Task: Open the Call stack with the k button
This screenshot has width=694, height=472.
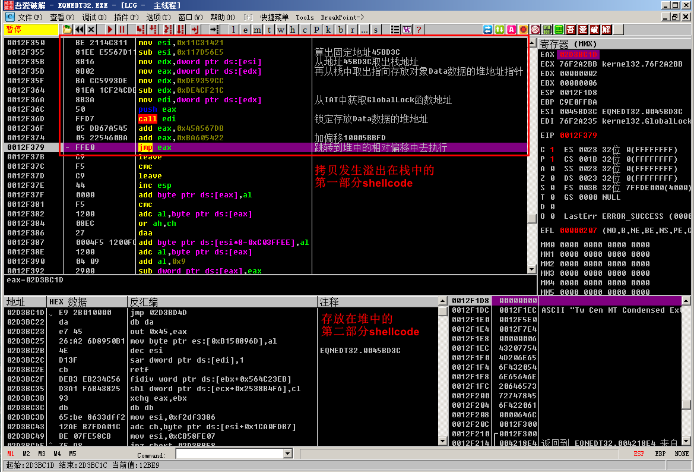Action: coord(328,30)
